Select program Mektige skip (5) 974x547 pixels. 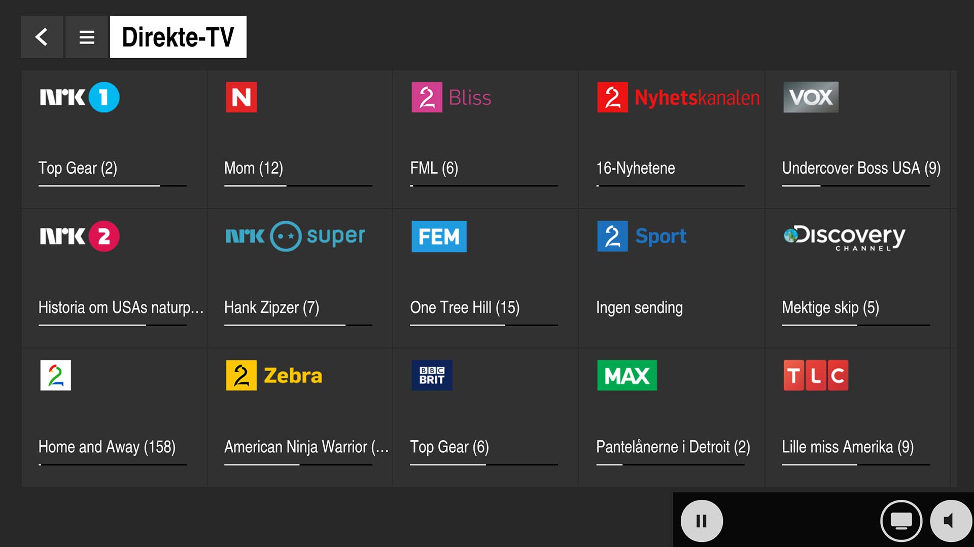[830, 307]
